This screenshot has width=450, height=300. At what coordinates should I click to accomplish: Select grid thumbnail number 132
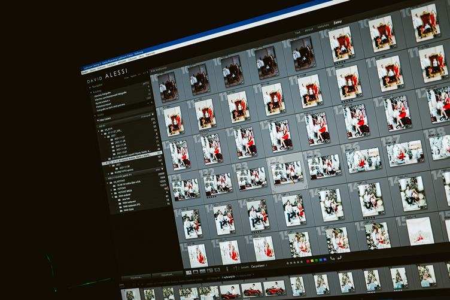pyautogui.click(x=217, y=184)
